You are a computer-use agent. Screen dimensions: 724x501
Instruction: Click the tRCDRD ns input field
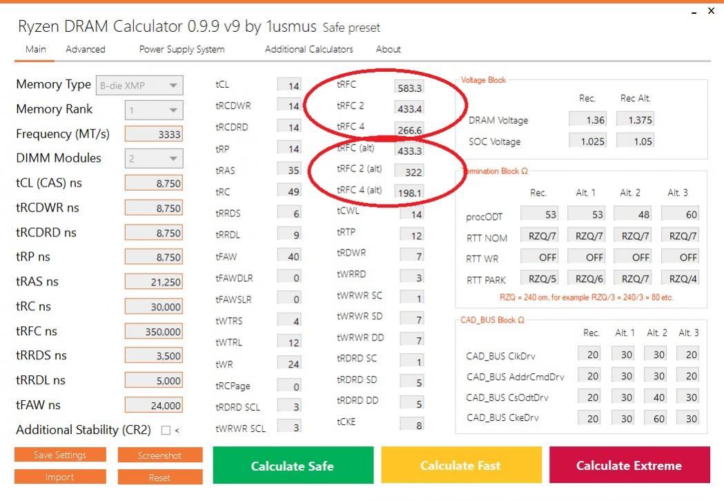[x=154, y=232]
